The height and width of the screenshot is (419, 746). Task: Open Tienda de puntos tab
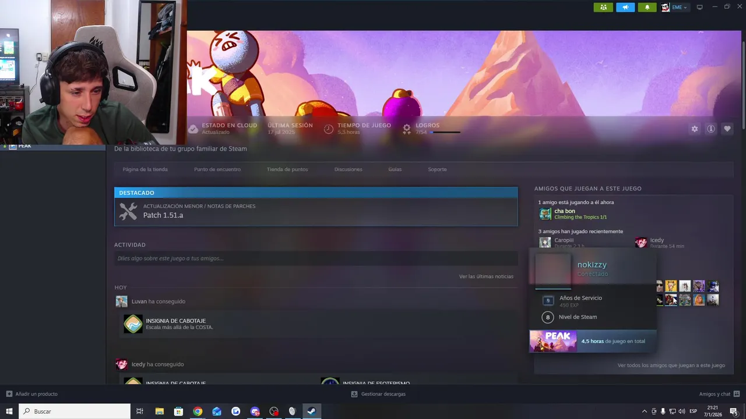coord(287,169)
